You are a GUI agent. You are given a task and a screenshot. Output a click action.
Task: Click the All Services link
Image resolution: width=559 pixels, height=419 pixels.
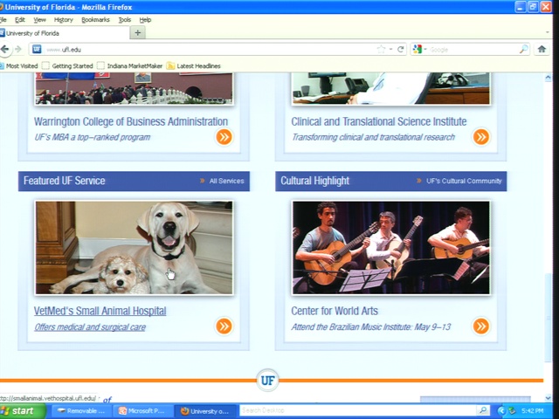[x=226, y=181]
